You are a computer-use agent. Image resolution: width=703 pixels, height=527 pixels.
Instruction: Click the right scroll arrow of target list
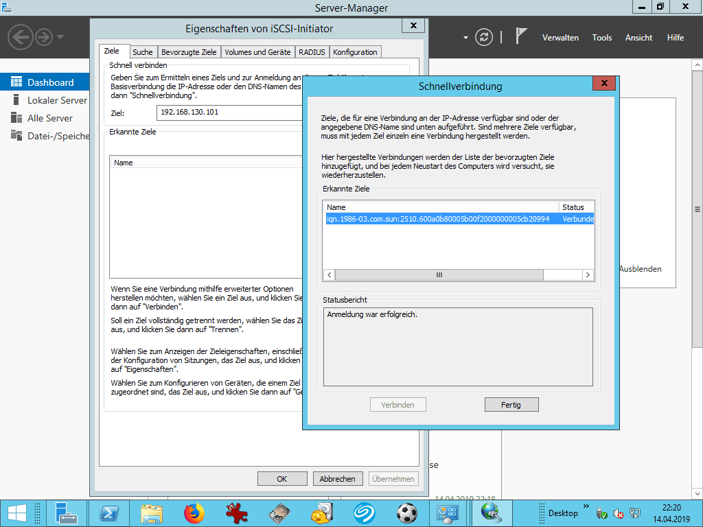588,274
